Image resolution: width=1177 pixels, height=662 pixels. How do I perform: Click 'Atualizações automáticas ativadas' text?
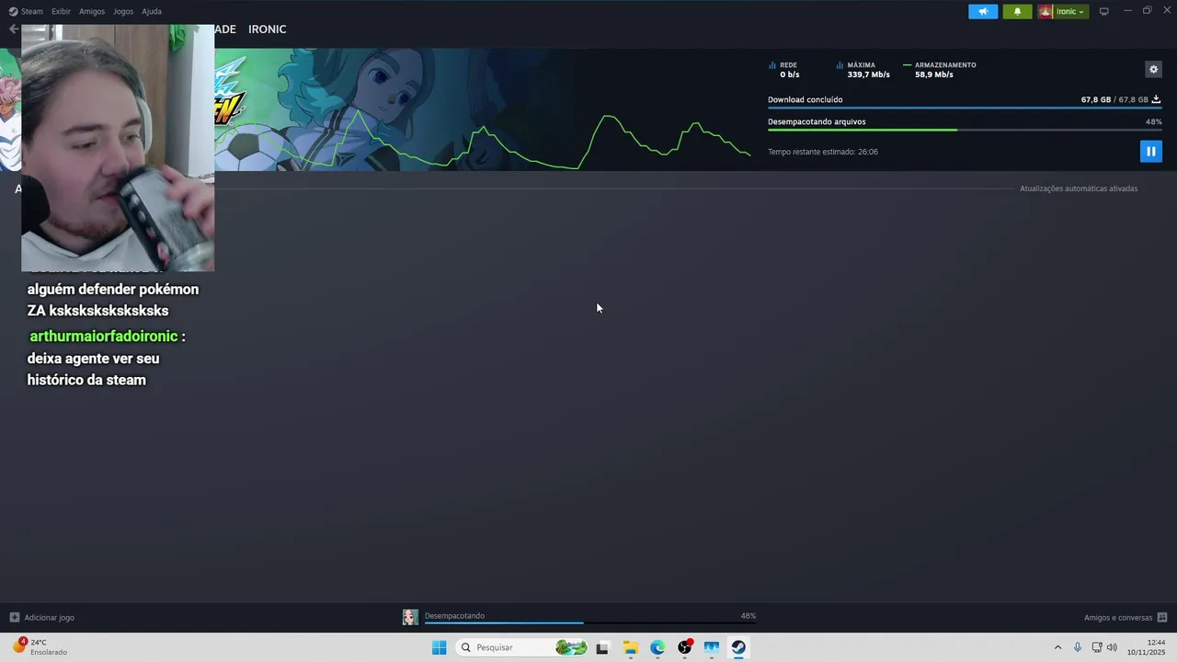point(1079,188)
